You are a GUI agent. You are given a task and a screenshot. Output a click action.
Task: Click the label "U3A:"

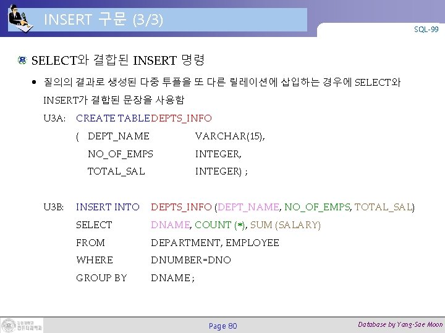54,118
